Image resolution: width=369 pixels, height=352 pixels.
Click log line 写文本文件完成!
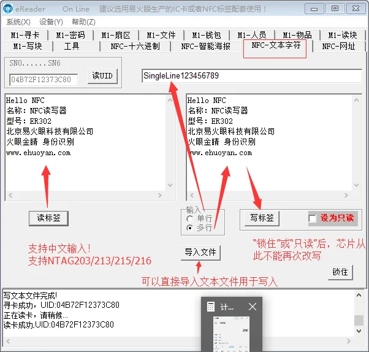tap(30, 296)
